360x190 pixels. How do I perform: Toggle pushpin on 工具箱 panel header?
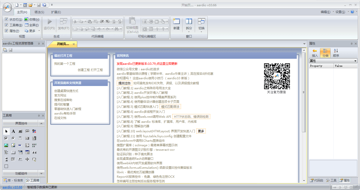(39, 115)
